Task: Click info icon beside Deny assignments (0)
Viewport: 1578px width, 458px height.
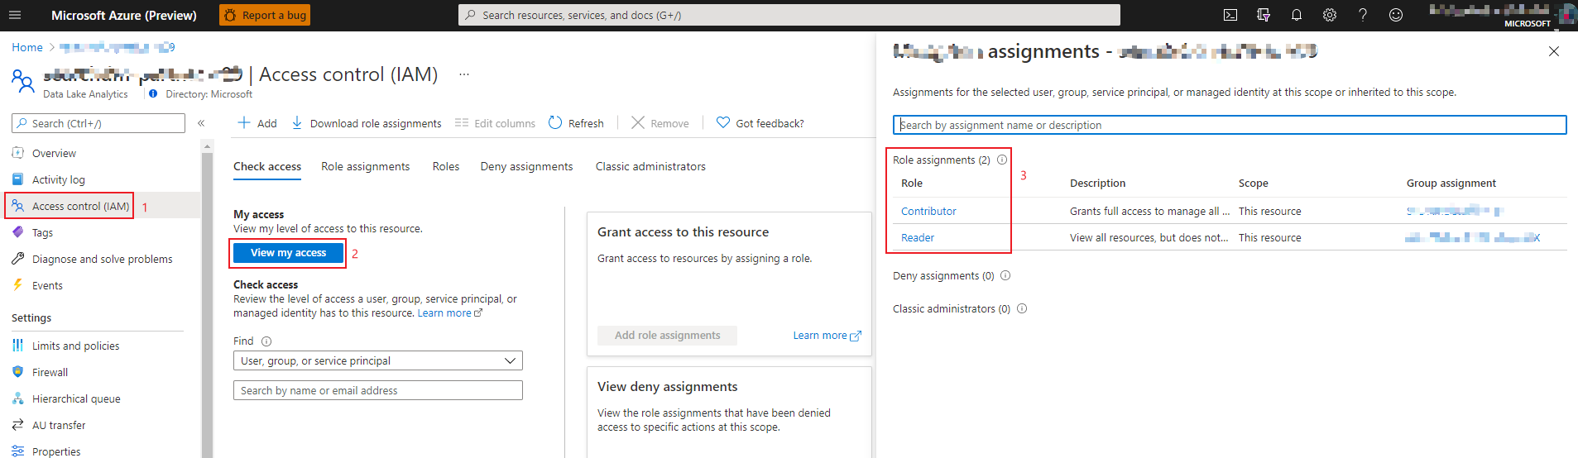Action: pos(1005,275)
